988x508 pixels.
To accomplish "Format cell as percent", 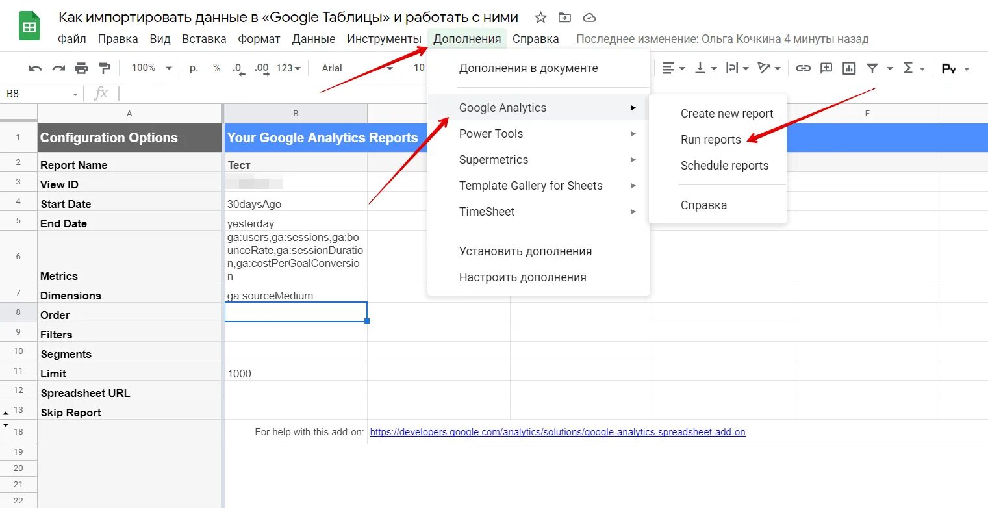I will (x=216, y=68).
